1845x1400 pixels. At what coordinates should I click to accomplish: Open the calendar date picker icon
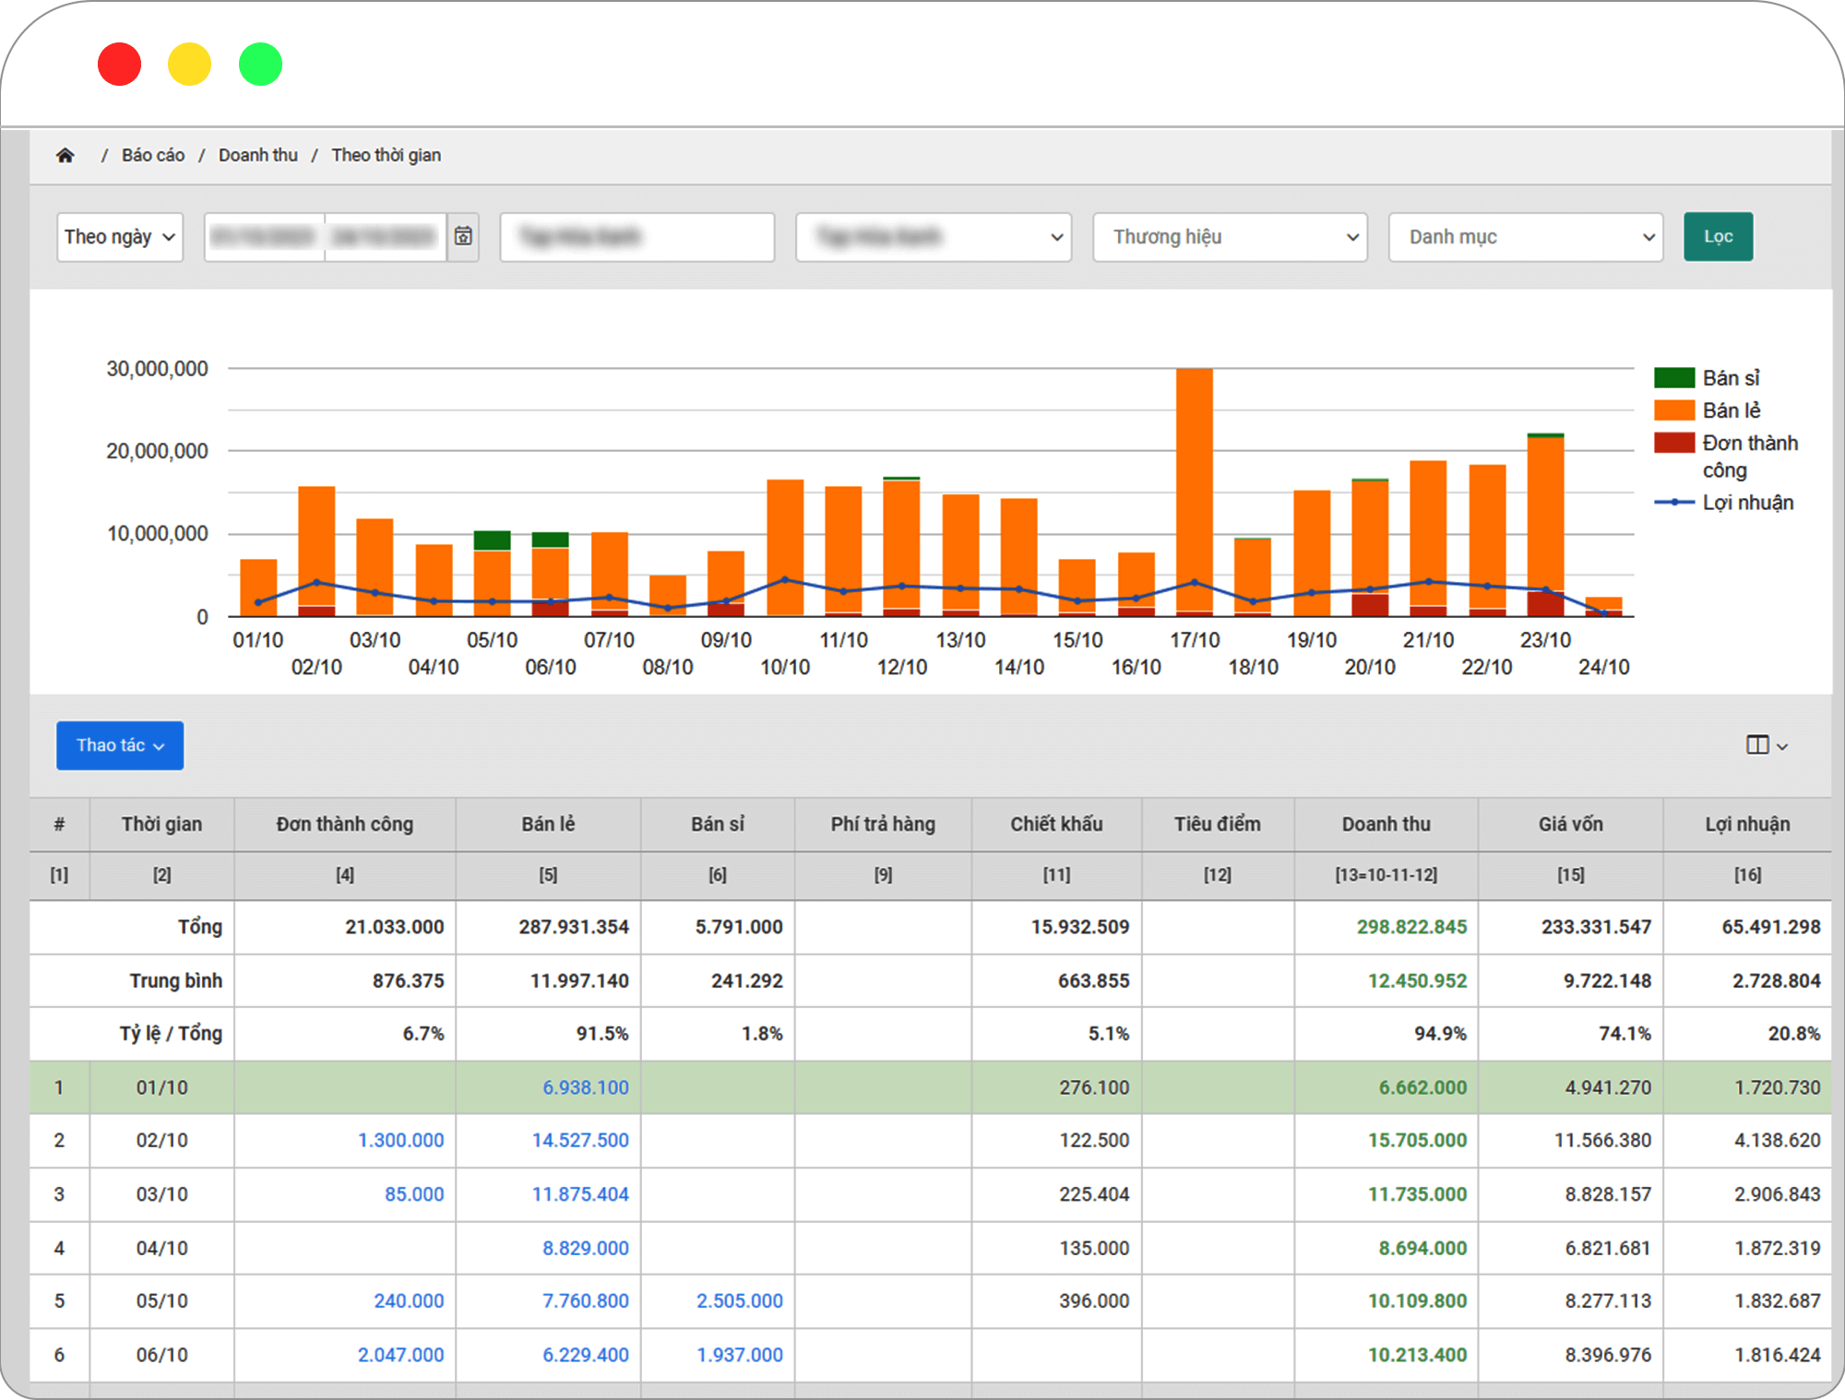[463, 237]
